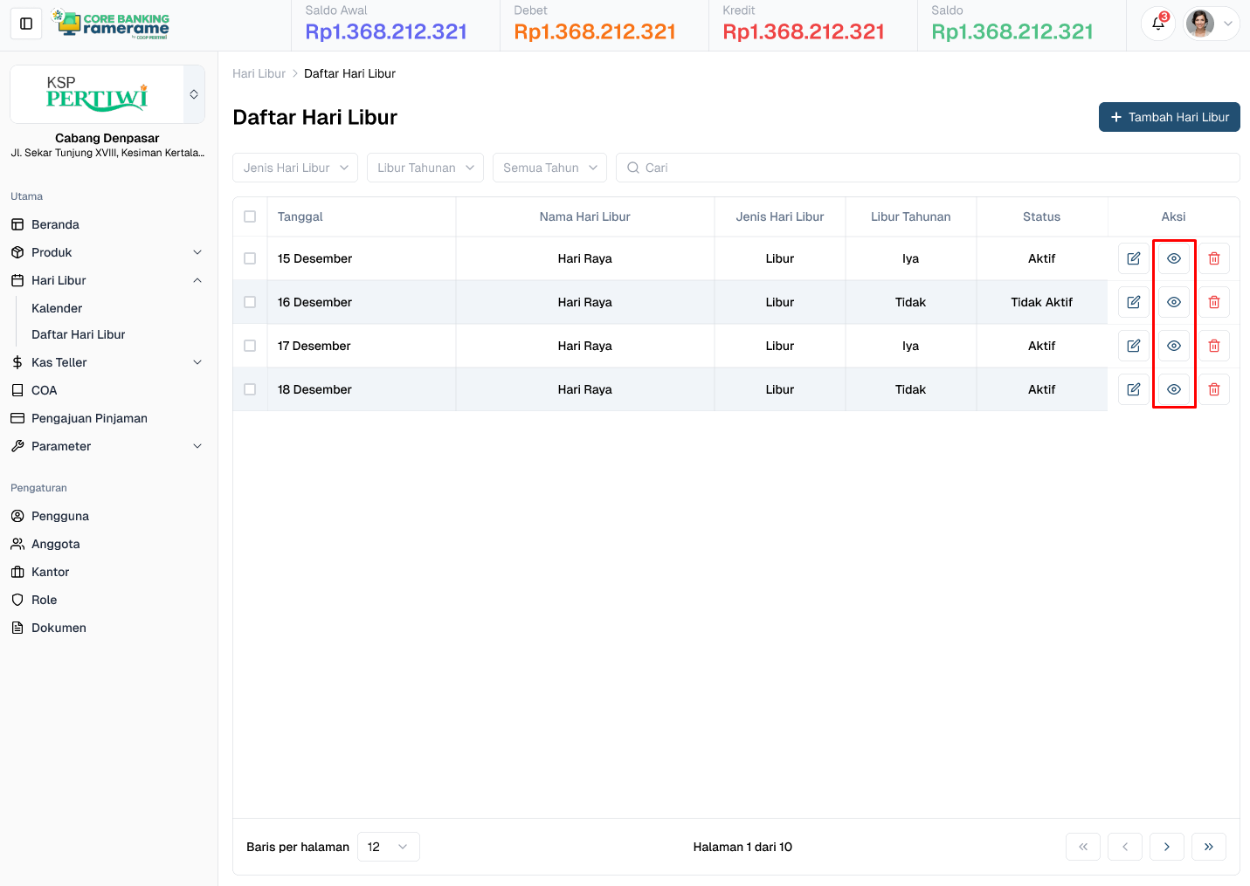The image size is (1250, 886).
Task: Click the delete trash icon for 17 Desember
Action: pos(1213,345)
